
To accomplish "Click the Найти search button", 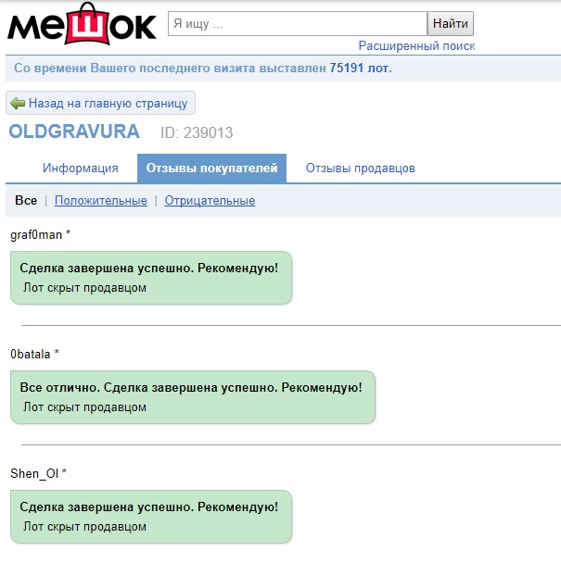I will point(451,24).
